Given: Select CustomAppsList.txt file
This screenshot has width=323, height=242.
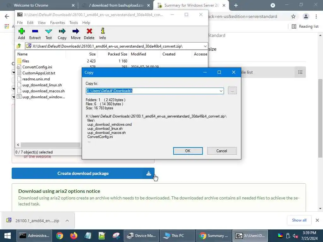Looking at the screenshot, I should pos(39,73).
